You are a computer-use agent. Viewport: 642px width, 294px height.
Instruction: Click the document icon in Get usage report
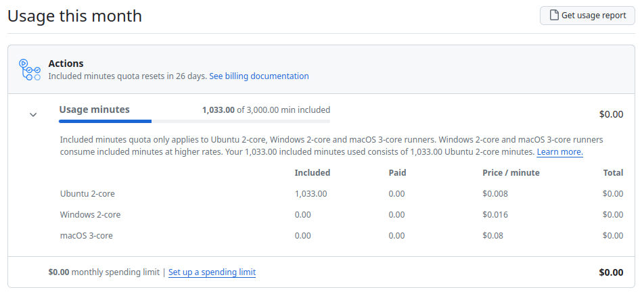(x=554, y=16)
